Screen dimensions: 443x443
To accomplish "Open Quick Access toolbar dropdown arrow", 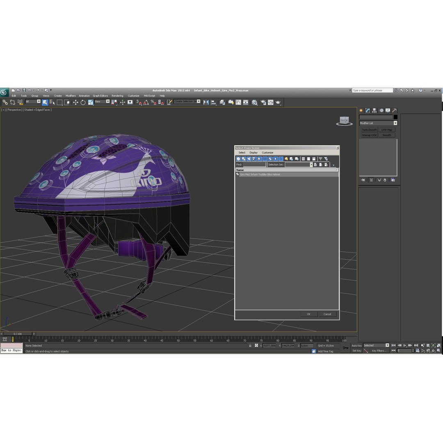I will click(x=51, y=90).
